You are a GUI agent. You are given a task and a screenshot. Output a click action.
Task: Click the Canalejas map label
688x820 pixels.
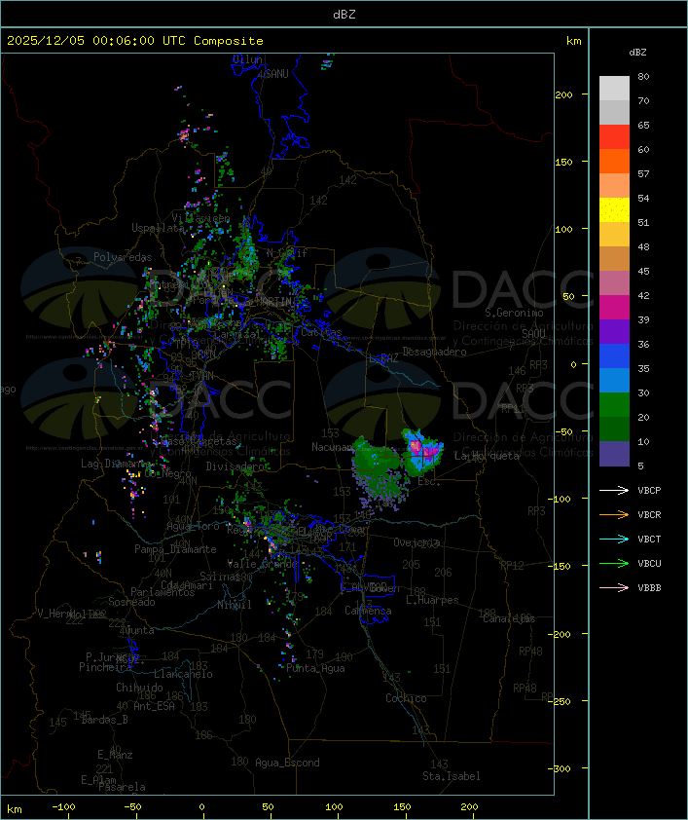point(509,618)
